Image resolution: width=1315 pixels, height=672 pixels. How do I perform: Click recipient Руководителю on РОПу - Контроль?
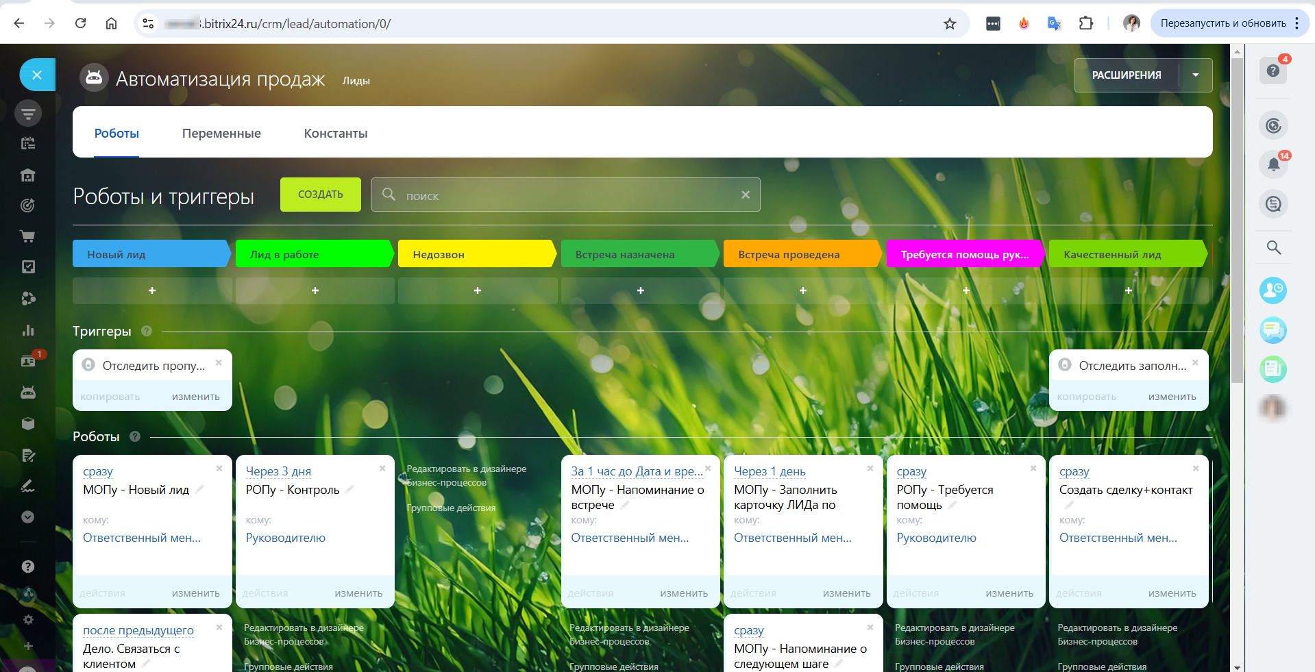(286, 538)
